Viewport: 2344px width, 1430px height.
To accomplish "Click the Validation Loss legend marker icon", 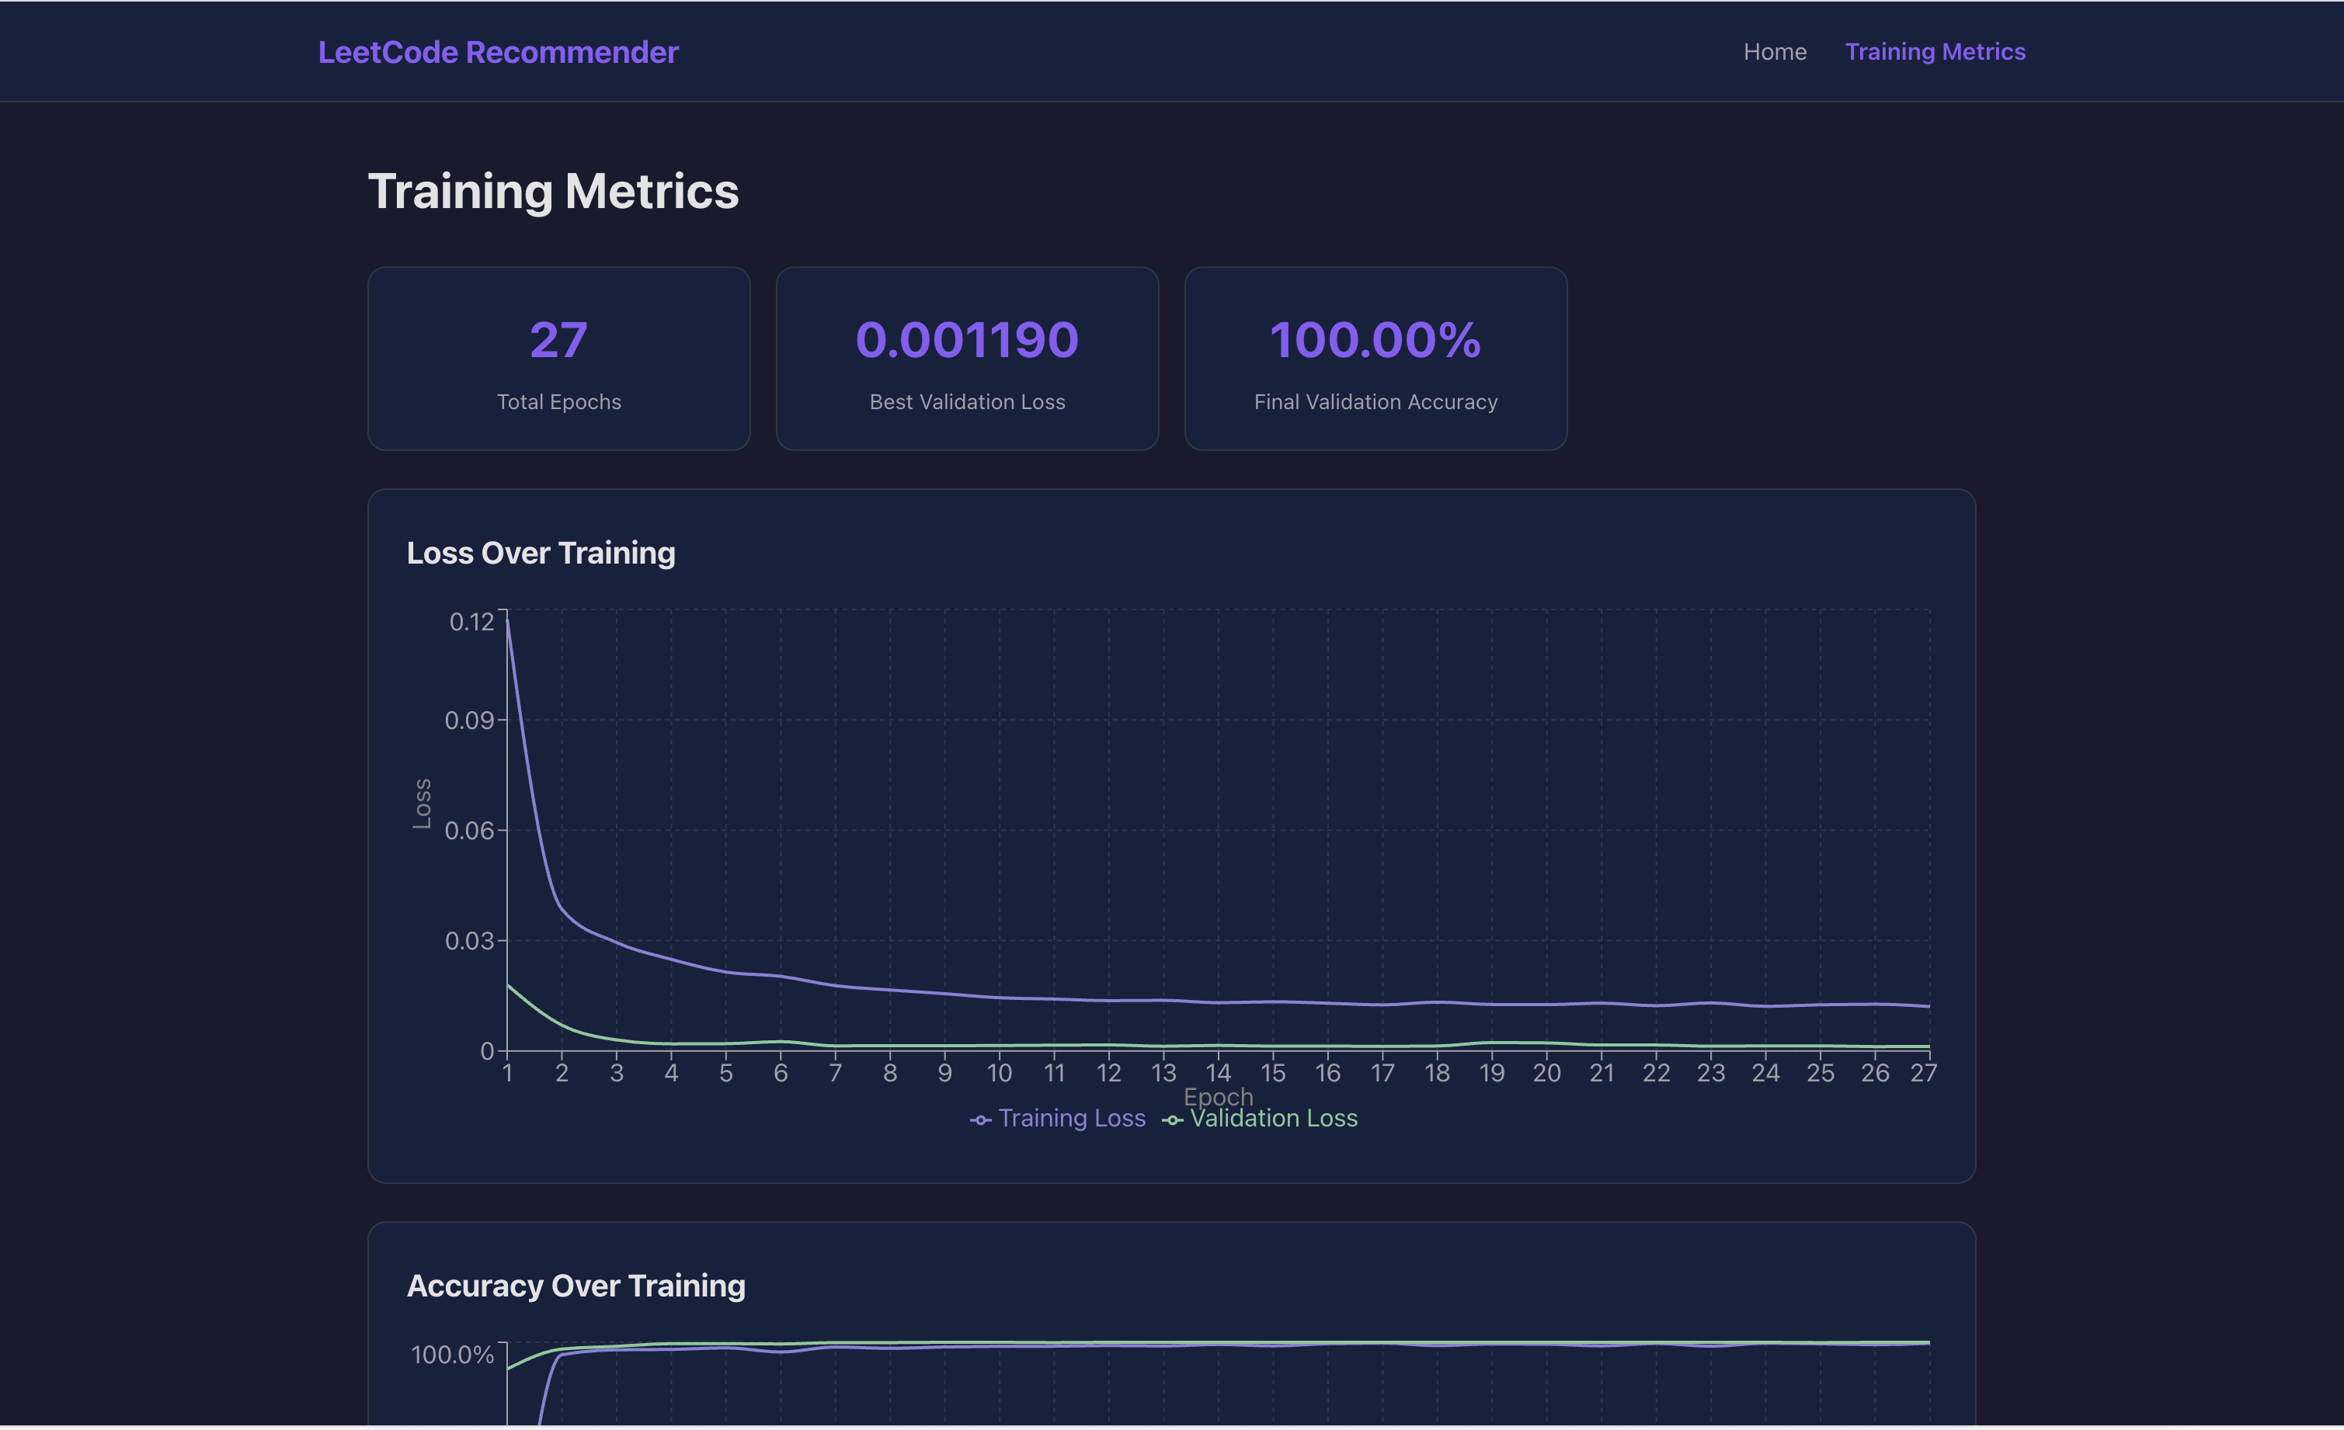I will tap(1172, 1120).
